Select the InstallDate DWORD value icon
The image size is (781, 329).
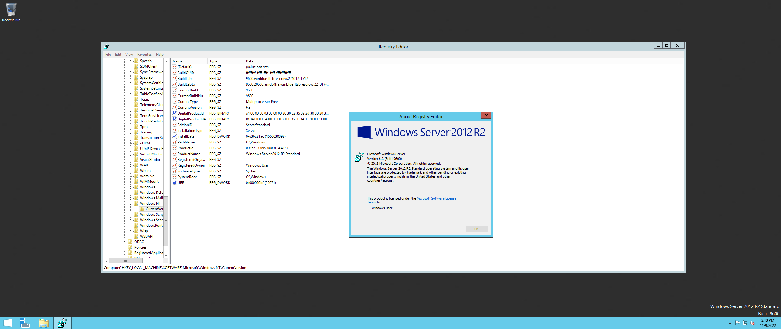175,136
